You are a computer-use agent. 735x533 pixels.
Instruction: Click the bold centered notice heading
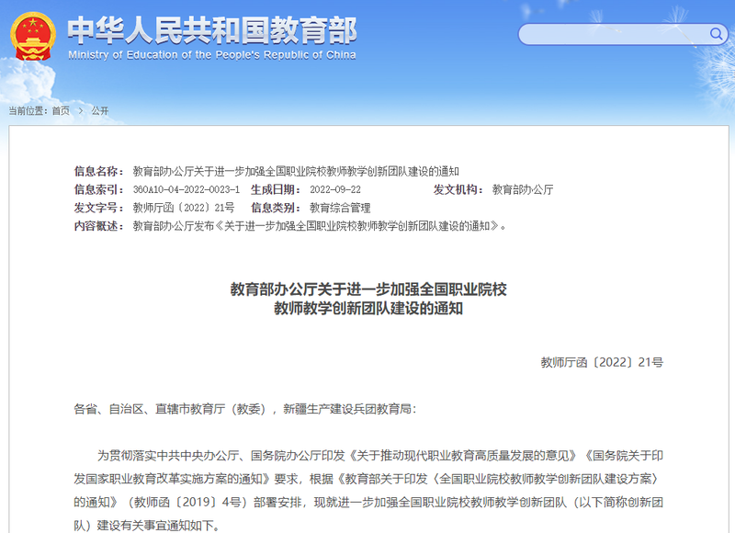pos(367,299)
